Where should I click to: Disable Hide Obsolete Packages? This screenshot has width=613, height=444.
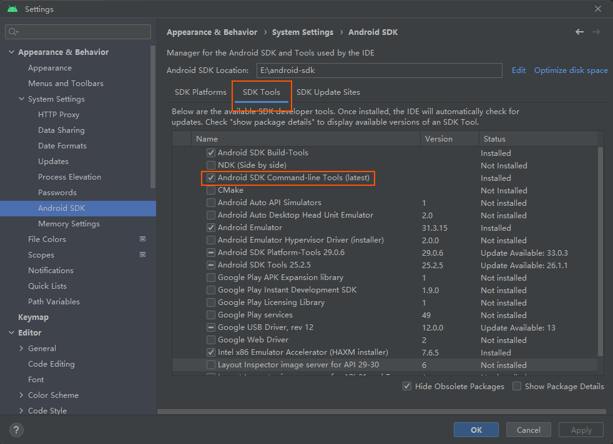point(407,386)
